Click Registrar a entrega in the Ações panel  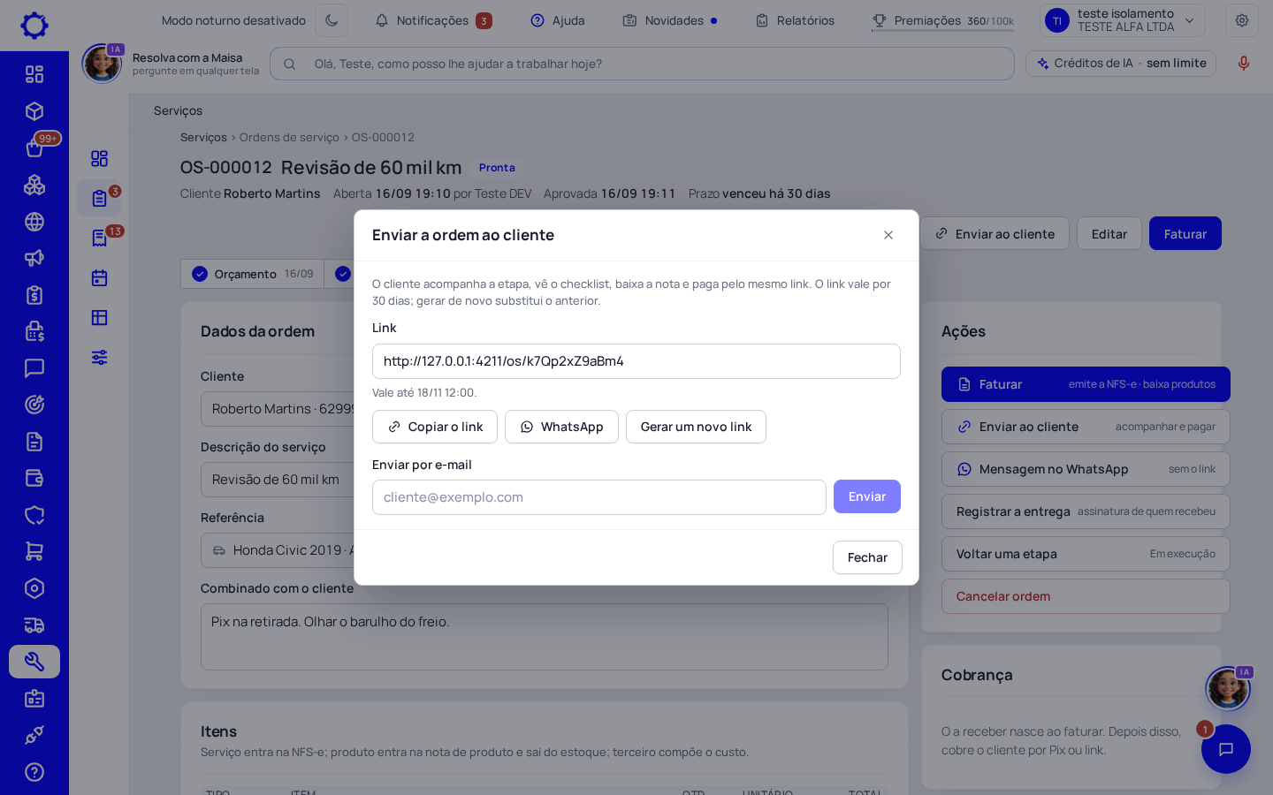[x=1086, y=511]
